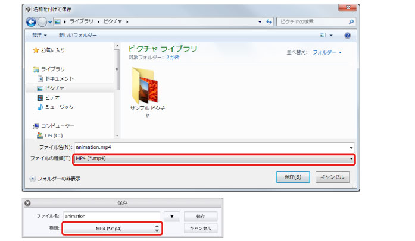Image resolution: width=415 pixels, height=241 pixels.
Task: Open ファイルの種類 MP4 (*.mp4) combo box
Action: (214, 158)
